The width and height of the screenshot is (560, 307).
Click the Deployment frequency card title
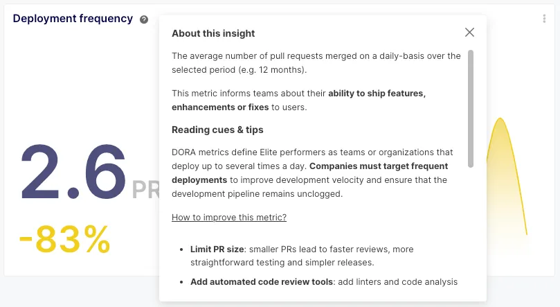click(x=73, y=19)
